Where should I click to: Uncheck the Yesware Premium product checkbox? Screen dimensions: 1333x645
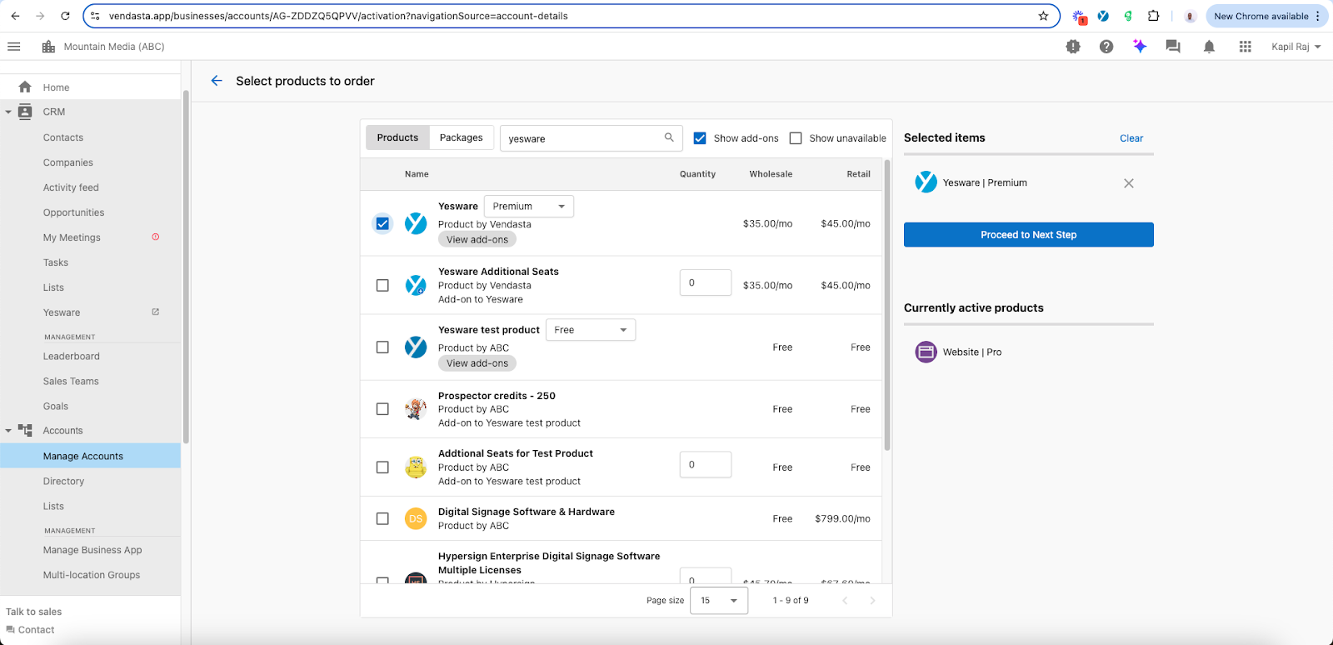click(x=382, y=223)
